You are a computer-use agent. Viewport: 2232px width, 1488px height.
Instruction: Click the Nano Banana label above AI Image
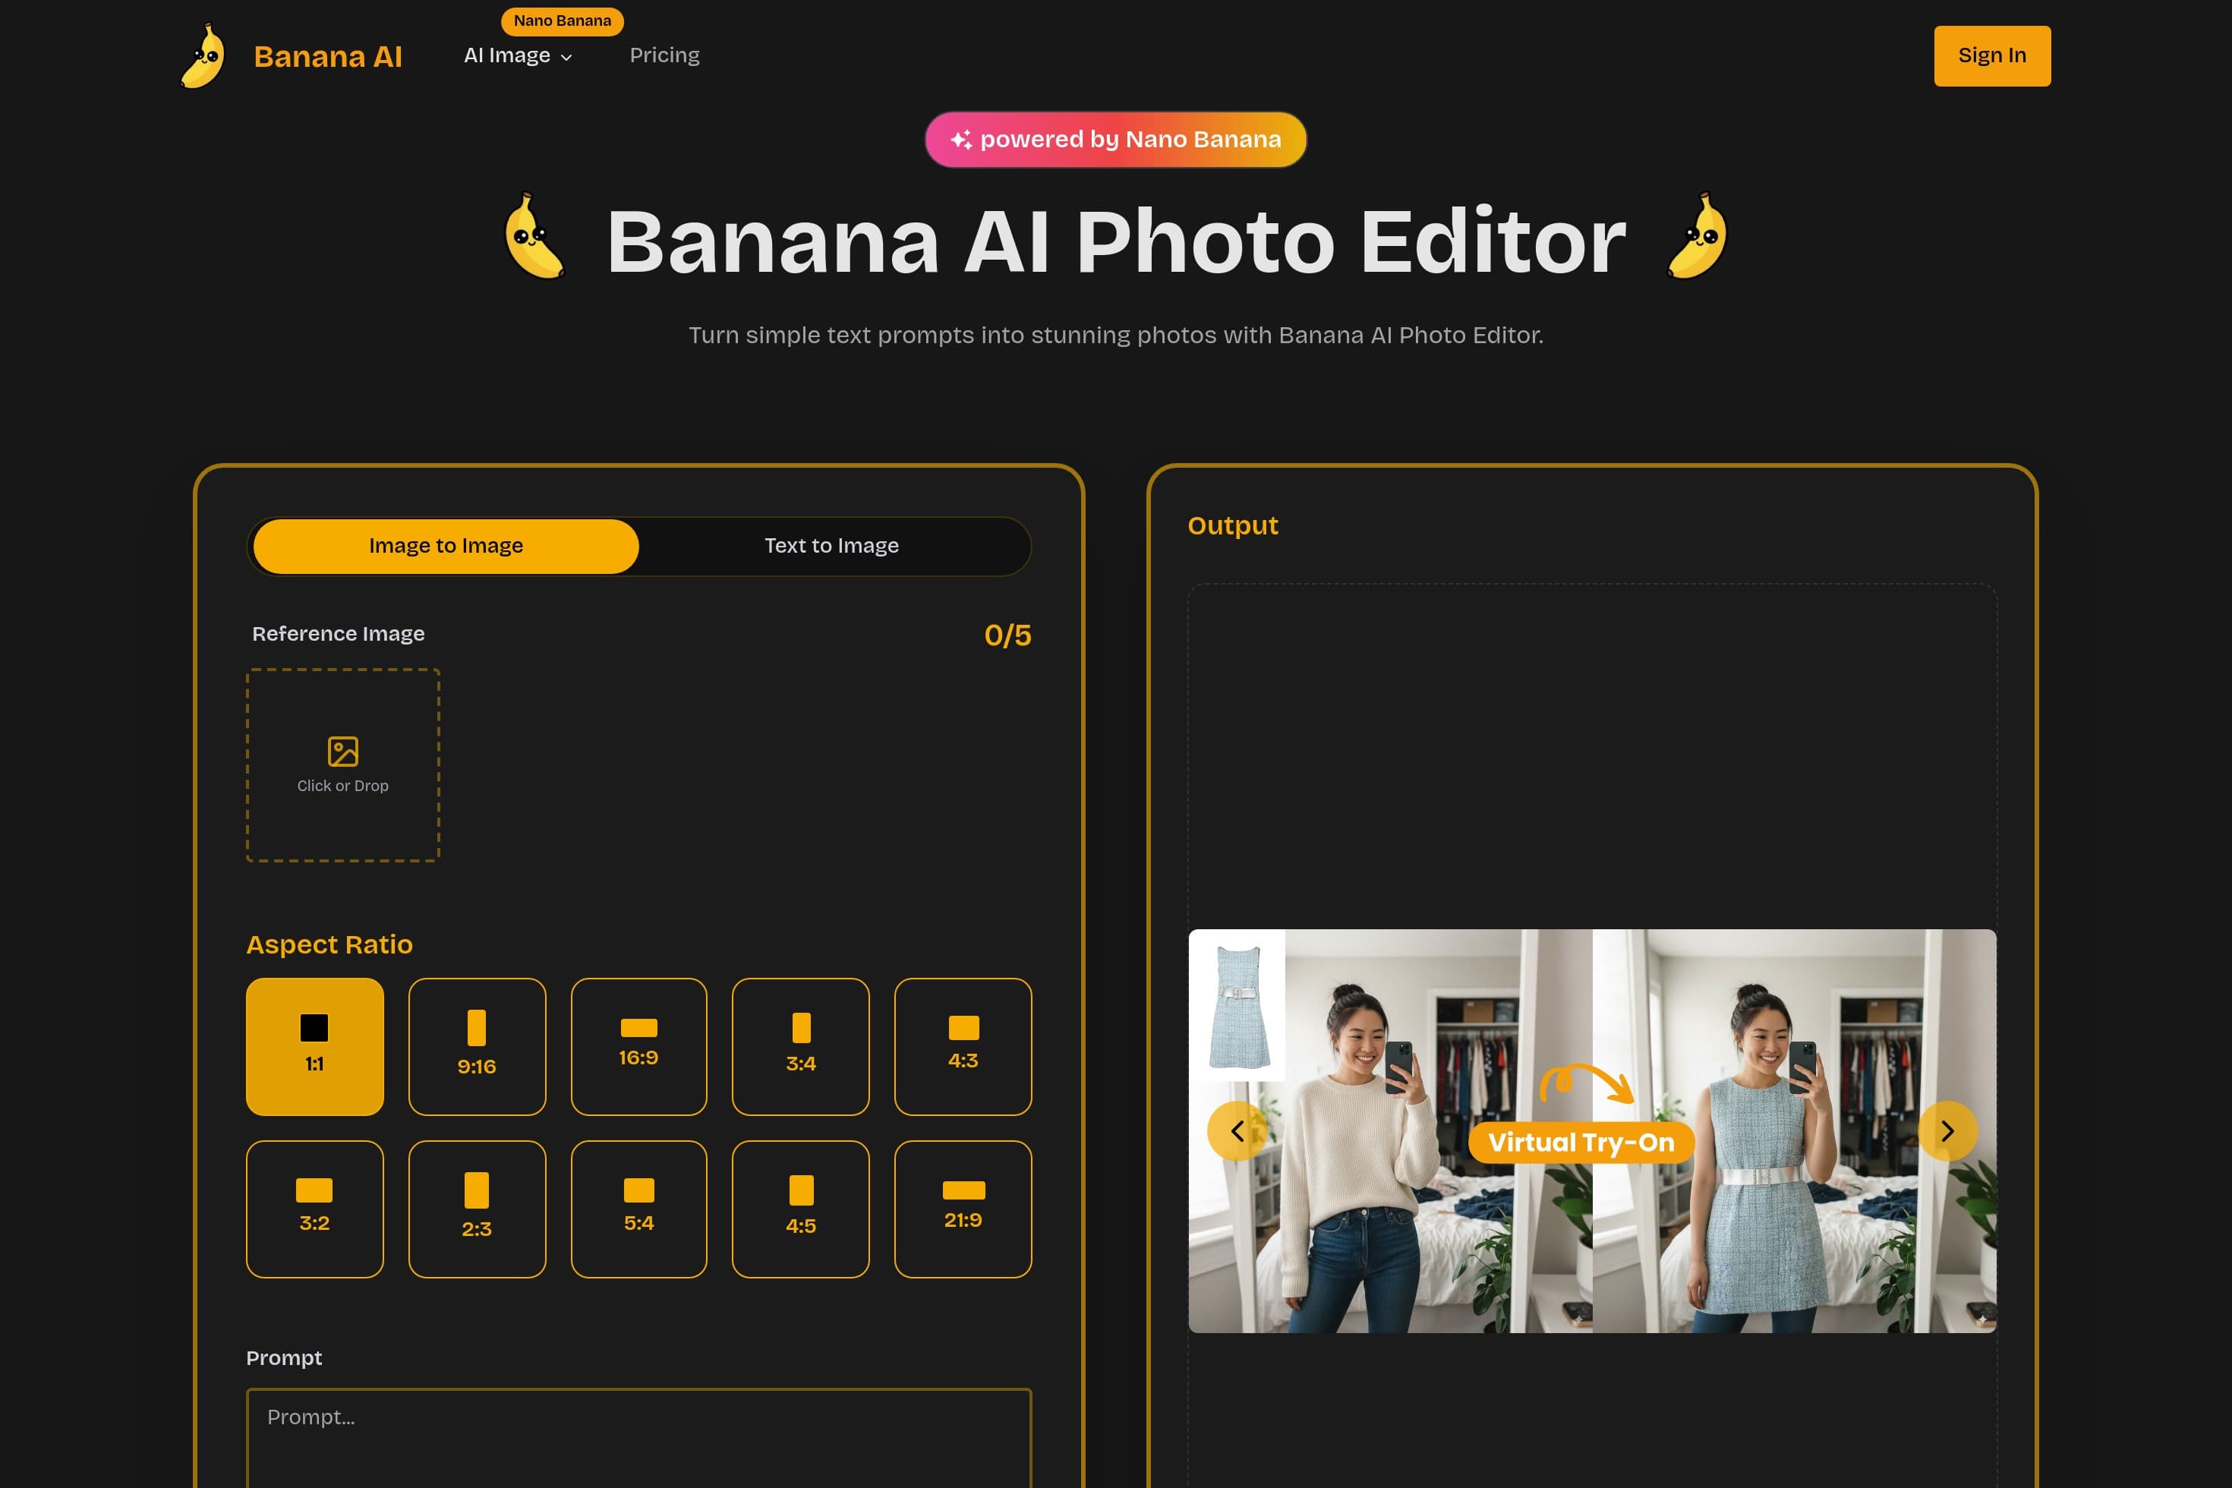coord(562,20)
